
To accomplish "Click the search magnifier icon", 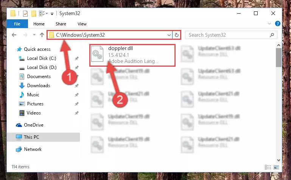I will tap(272, 35).
